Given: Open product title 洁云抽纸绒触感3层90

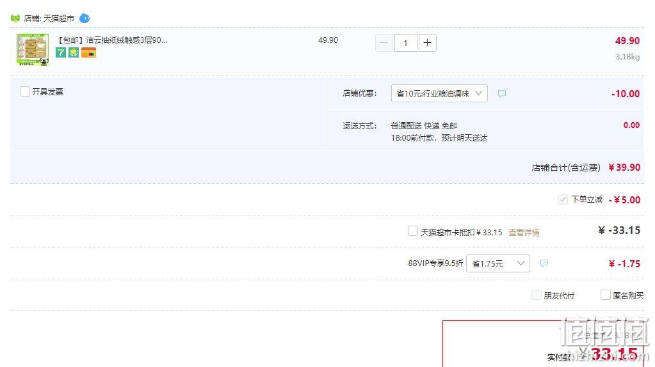Looking at the screenshot, I should (112, 40).
